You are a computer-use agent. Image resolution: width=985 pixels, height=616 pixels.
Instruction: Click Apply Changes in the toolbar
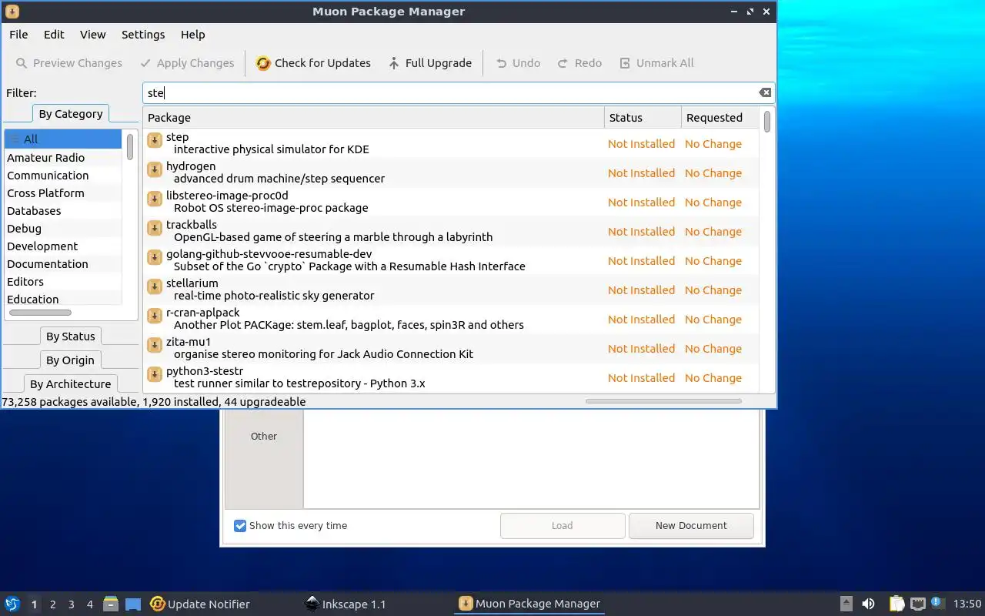click(187, 63)
